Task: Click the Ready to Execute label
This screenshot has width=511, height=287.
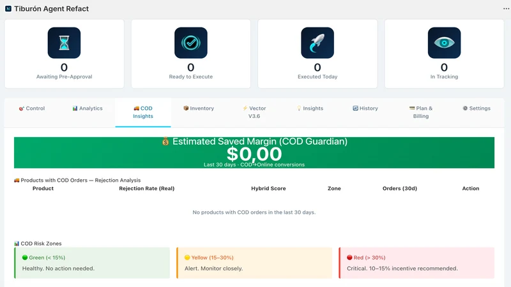Action: point(191,77)
